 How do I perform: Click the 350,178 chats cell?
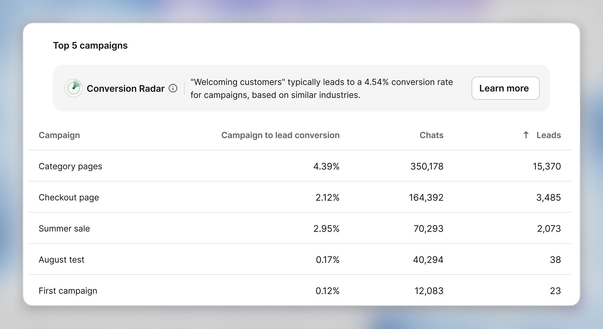click(x=427, y=166)
